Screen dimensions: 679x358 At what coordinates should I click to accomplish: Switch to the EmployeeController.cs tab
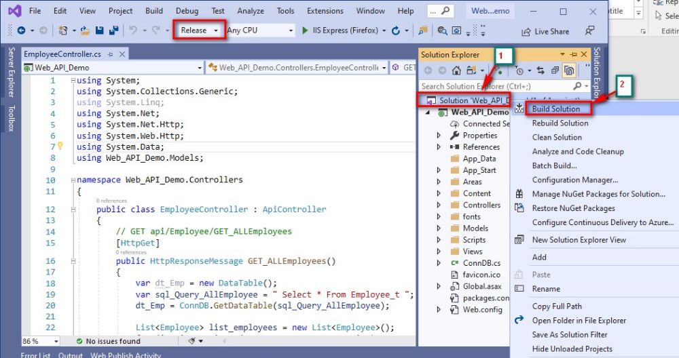click(x=62, y=54)
